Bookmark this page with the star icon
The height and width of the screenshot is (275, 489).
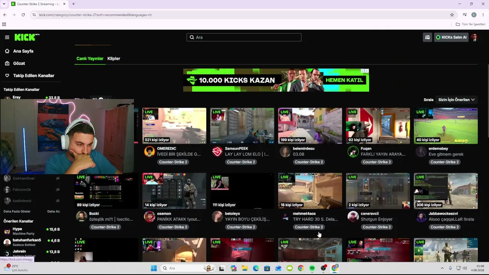point(452,15)
